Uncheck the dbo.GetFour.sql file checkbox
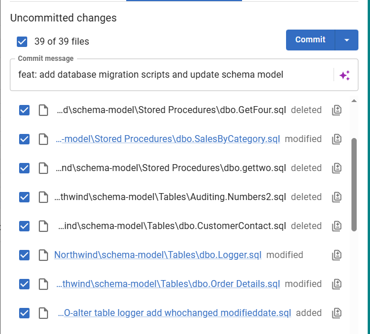Viewport: 370px width, 334px height. tap(24, 110)
